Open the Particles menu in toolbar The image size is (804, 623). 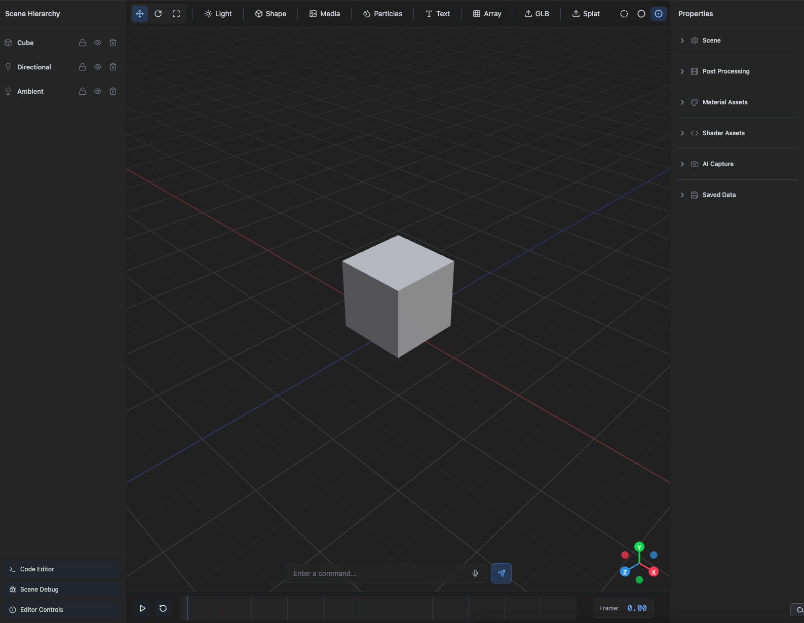(x=382, y=14)
